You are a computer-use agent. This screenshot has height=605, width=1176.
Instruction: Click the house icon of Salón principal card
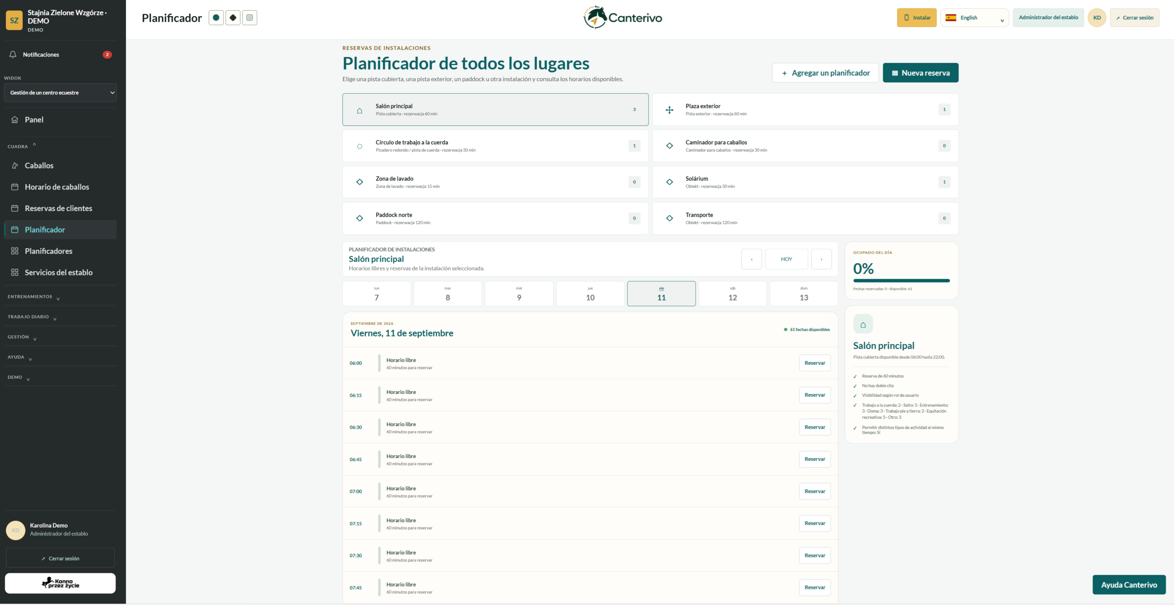pos(360,110)
